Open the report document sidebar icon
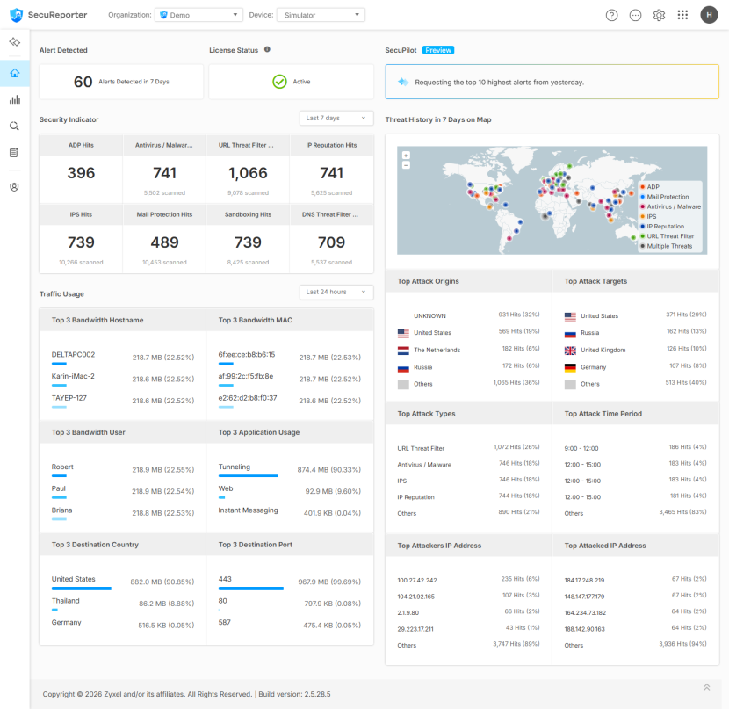This screenshot has height=709, width=729. (14, 153)
